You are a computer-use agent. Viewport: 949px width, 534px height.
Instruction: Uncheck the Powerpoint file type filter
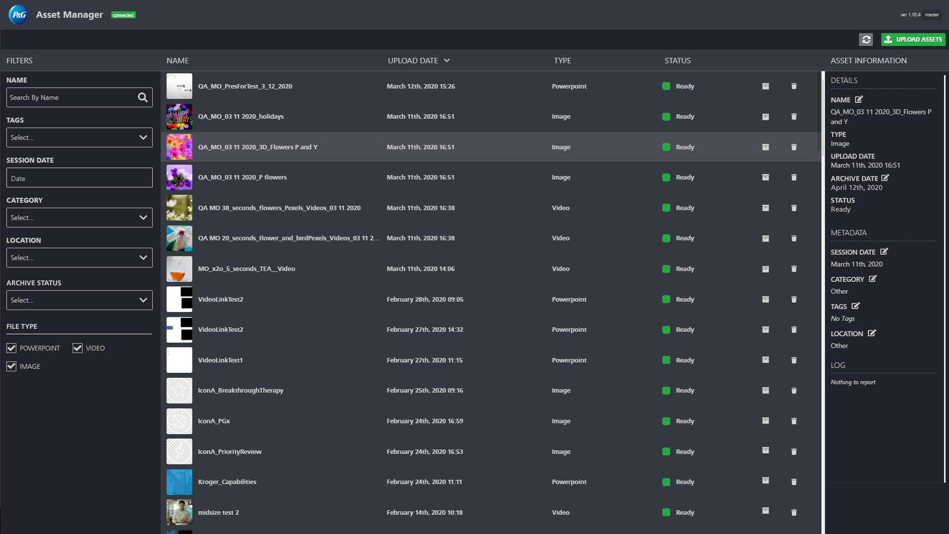point(11,348)
